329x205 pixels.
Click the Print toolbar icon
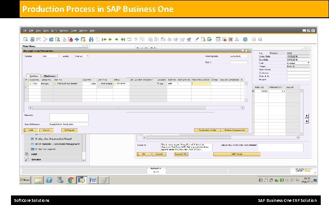click(32, 39)
